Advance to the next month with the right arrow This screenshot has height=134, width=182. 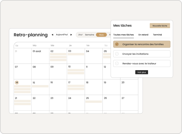pos(71,35)
